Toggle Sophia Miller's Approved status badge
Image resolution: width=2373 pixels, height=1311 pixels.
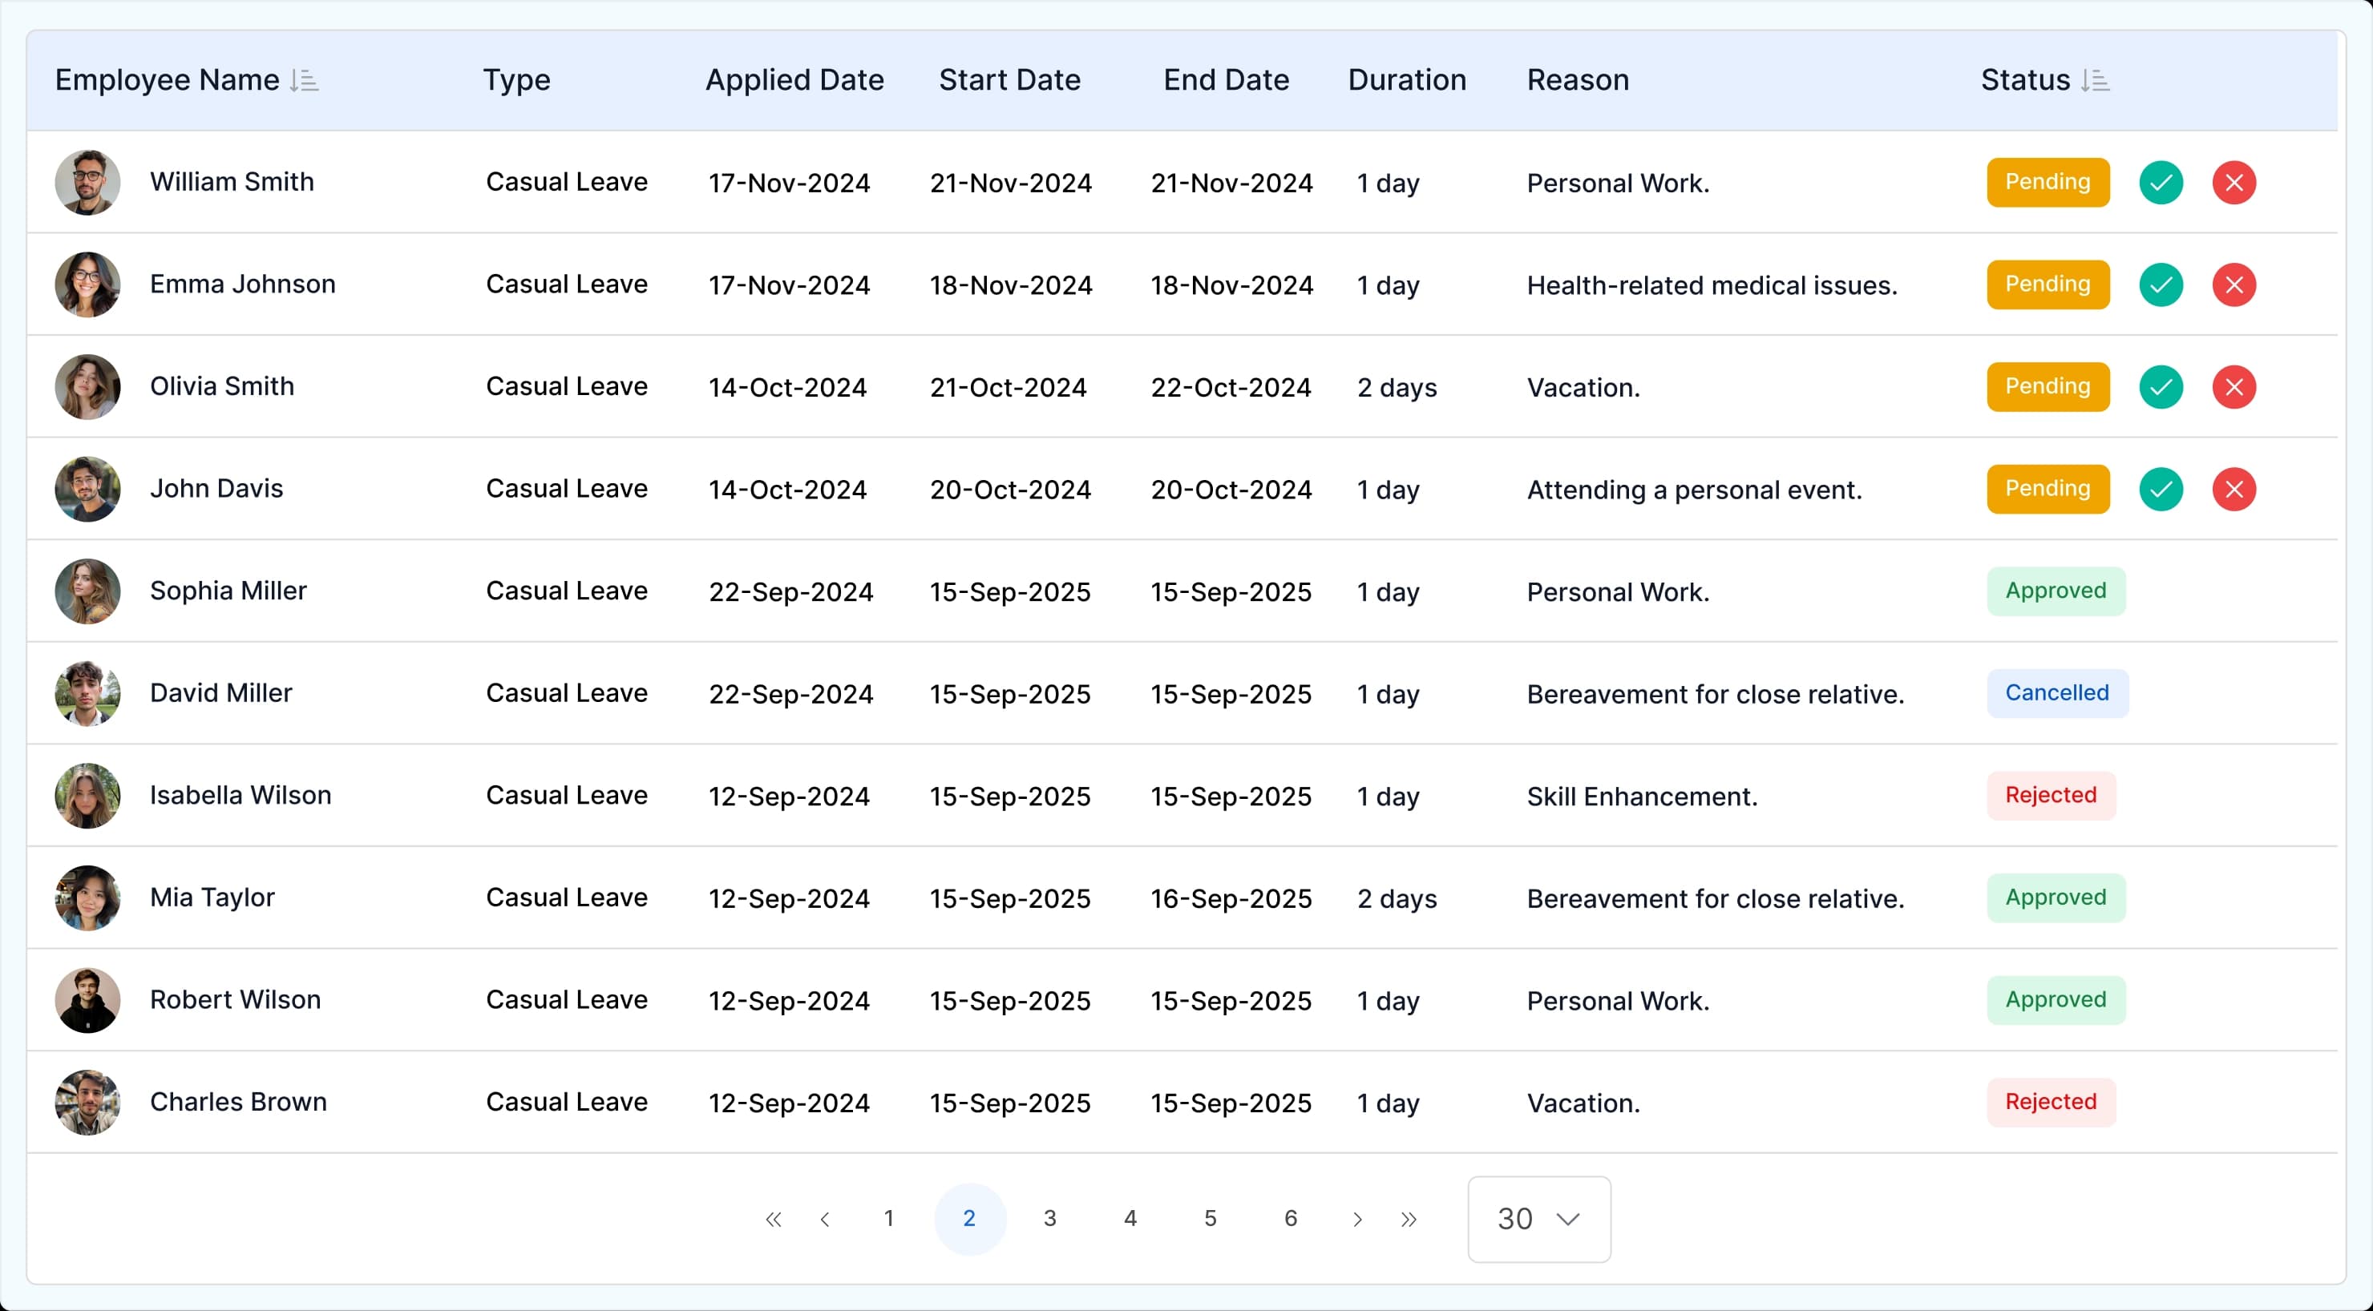(2056, 591)
